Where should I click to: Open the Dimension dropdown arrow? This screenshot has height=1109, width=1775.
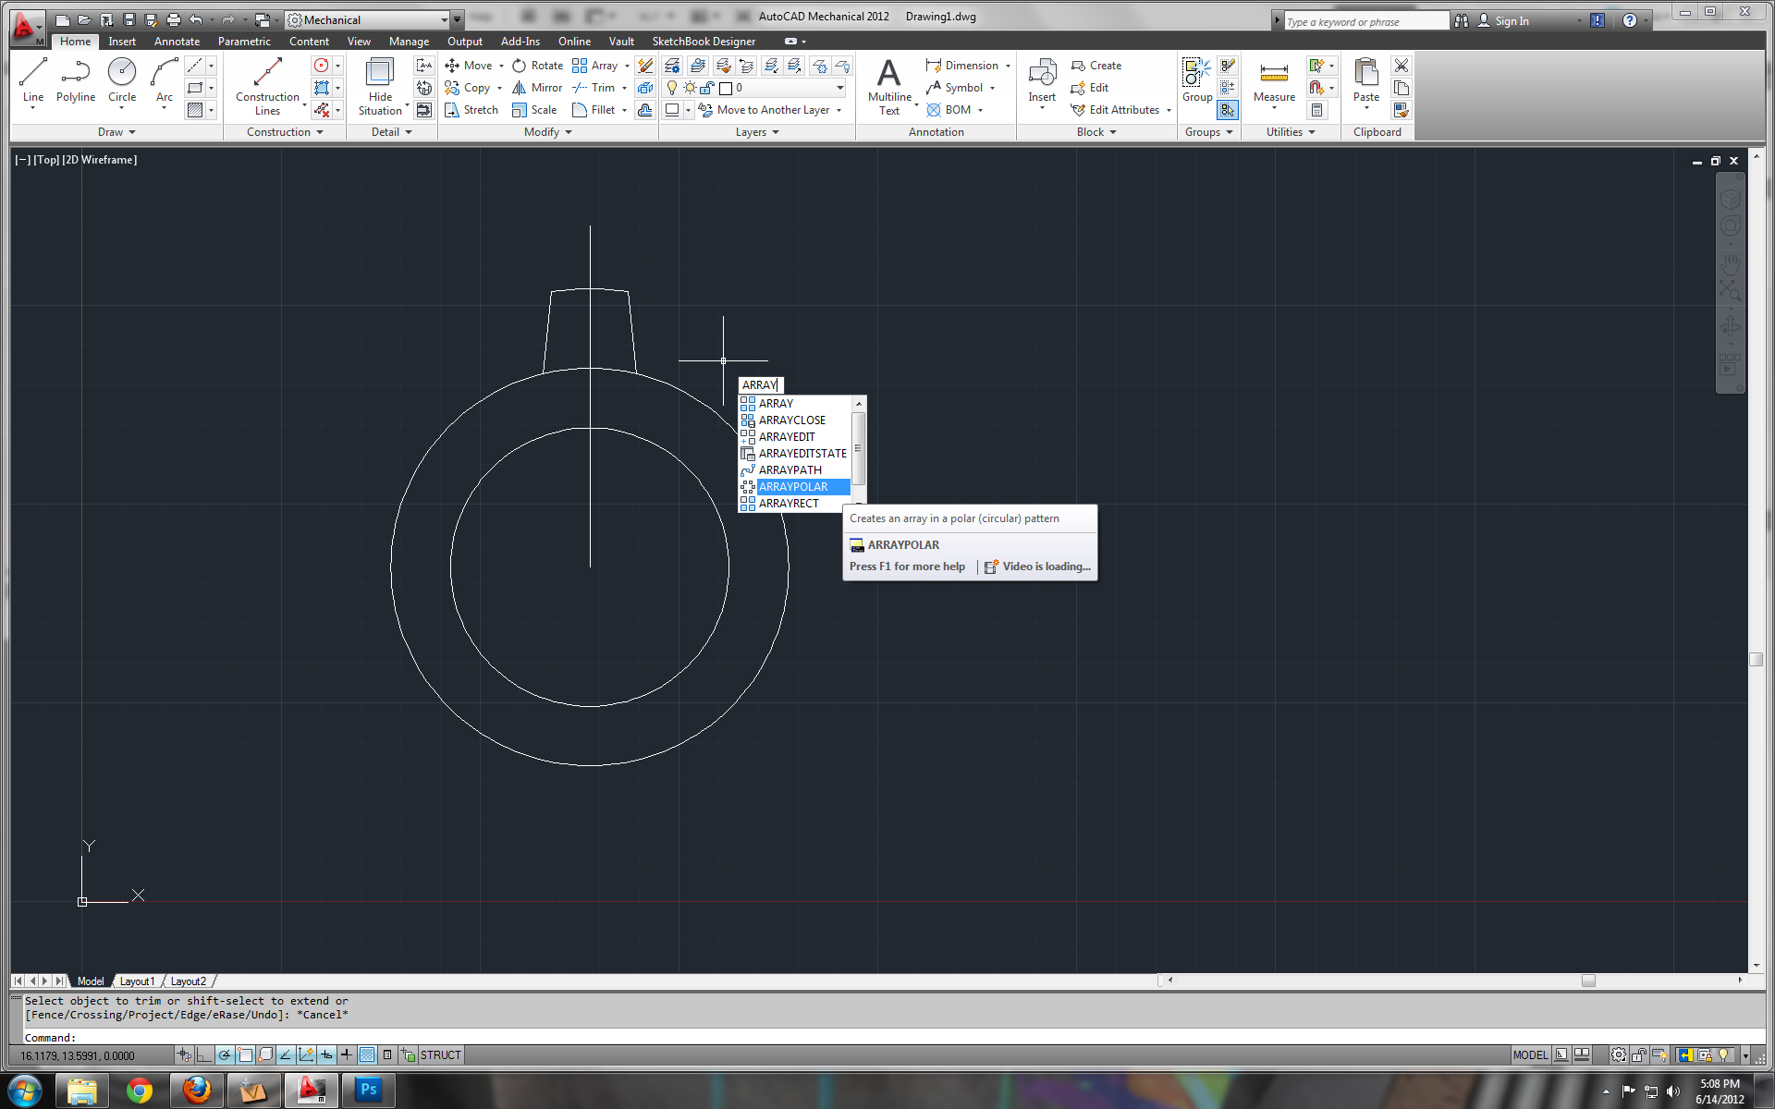click(1008, 66)
